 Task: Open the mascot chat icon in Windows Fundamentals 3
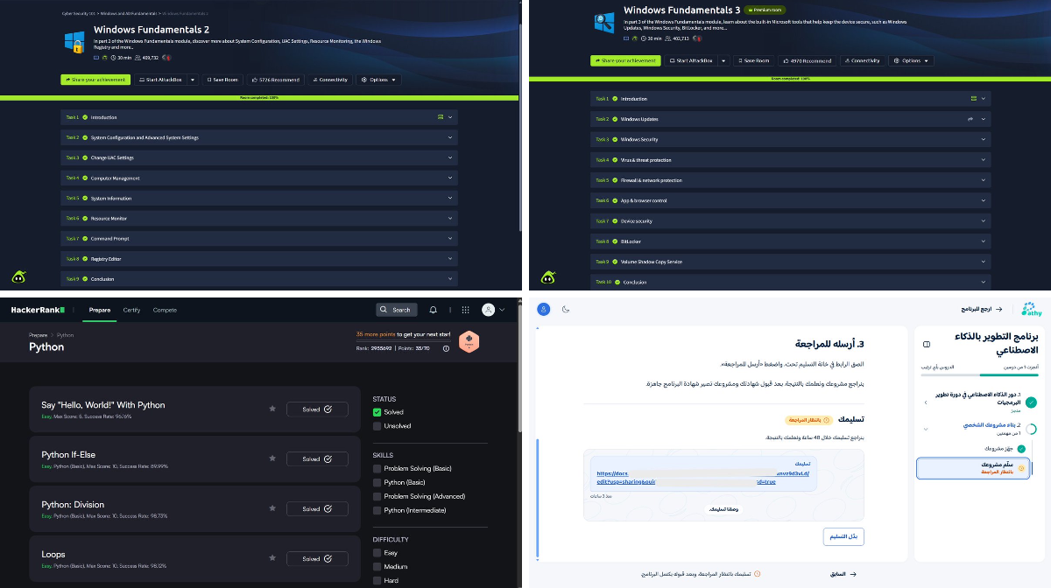coord(548,277)
